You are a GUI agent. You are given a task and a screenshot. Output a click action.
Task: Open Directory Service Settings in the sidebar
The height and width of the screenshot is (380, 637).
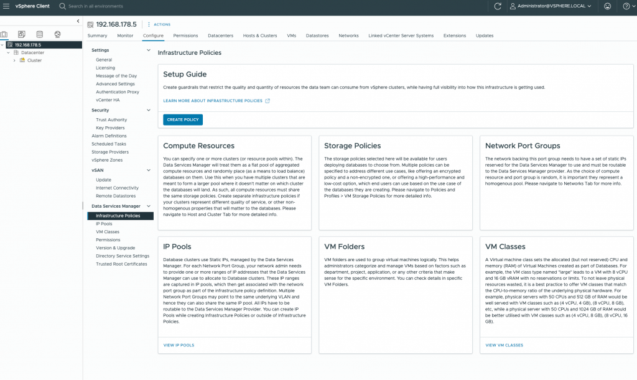(123, 256)
